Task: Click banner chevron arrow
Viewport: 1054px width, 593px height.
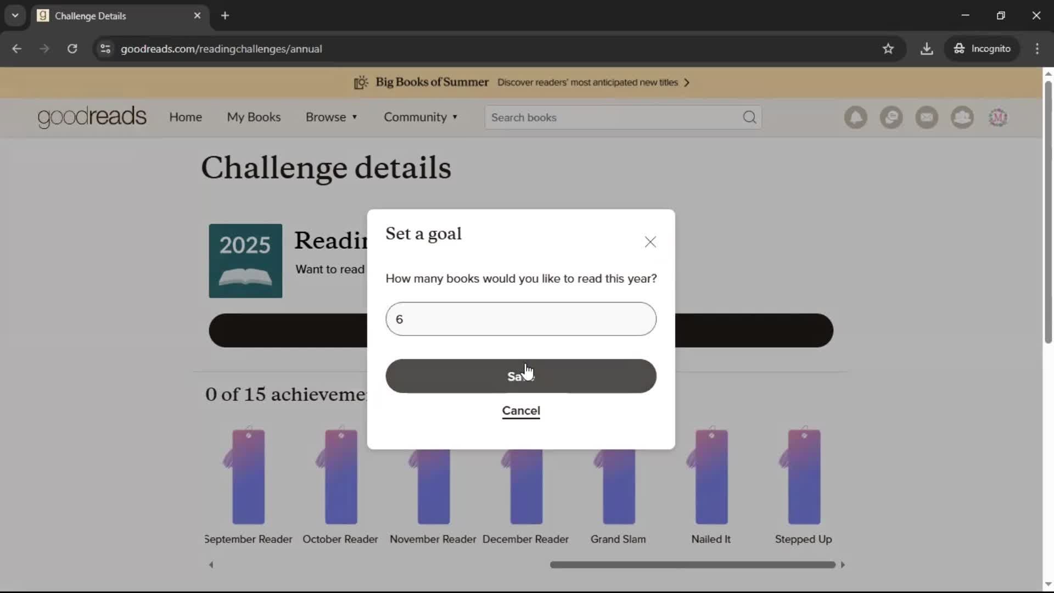Action: point(686,82)
